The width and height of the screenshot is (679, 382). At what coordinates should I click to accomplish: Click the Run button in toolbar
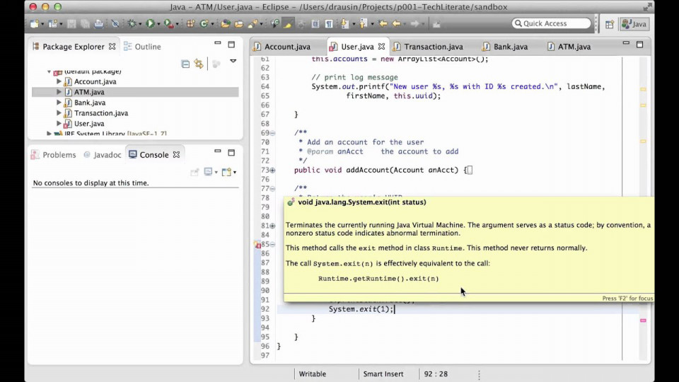150,23
